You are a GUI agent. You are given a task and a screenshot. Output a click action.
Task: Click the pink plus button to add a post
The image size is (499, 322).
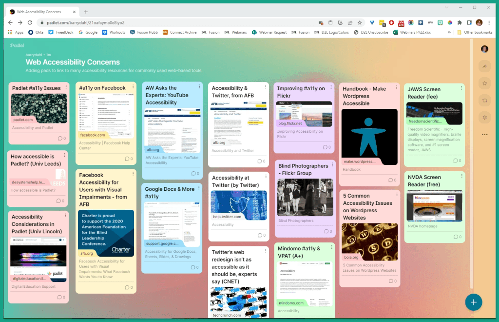click(473, 302)
